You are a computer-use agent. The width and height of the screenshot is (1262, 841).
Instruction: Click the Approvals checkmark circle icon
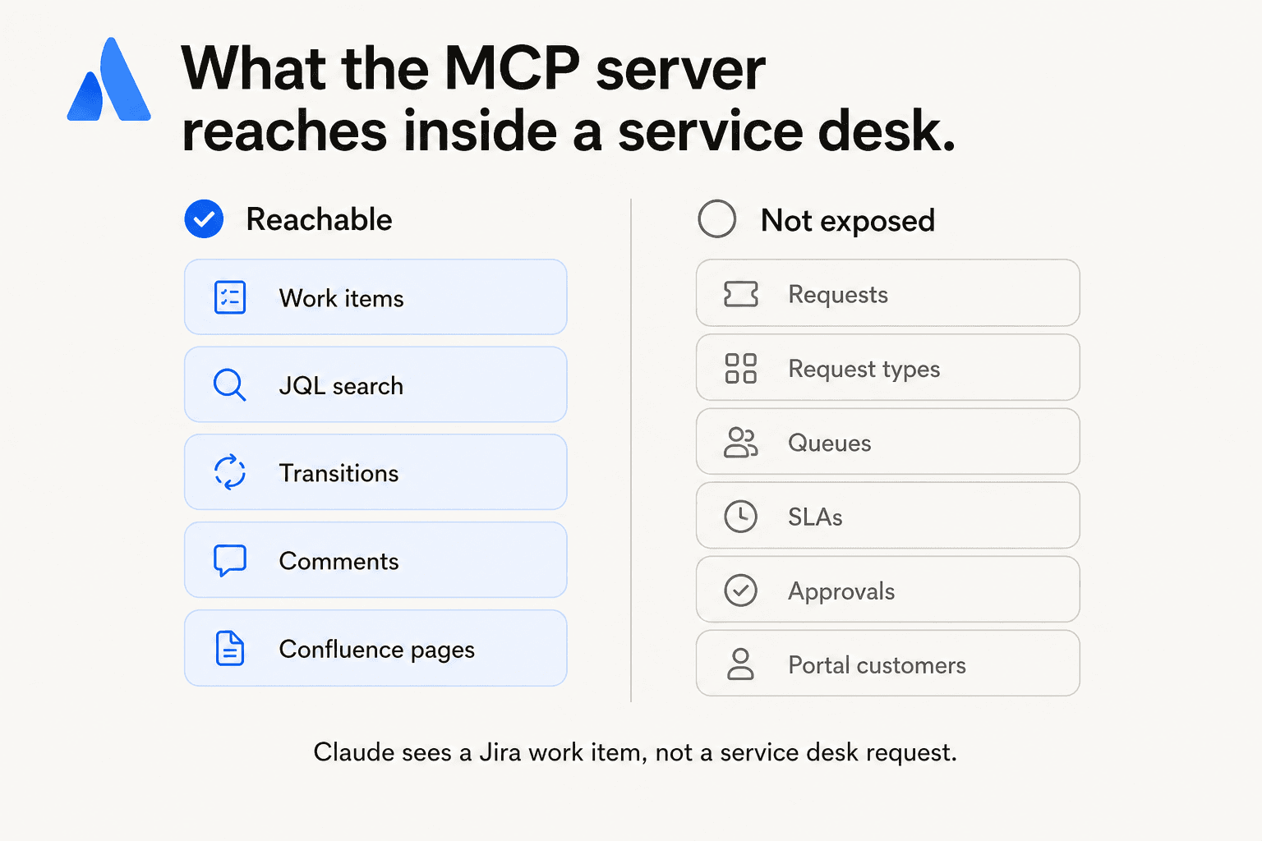tap(741, 591)
